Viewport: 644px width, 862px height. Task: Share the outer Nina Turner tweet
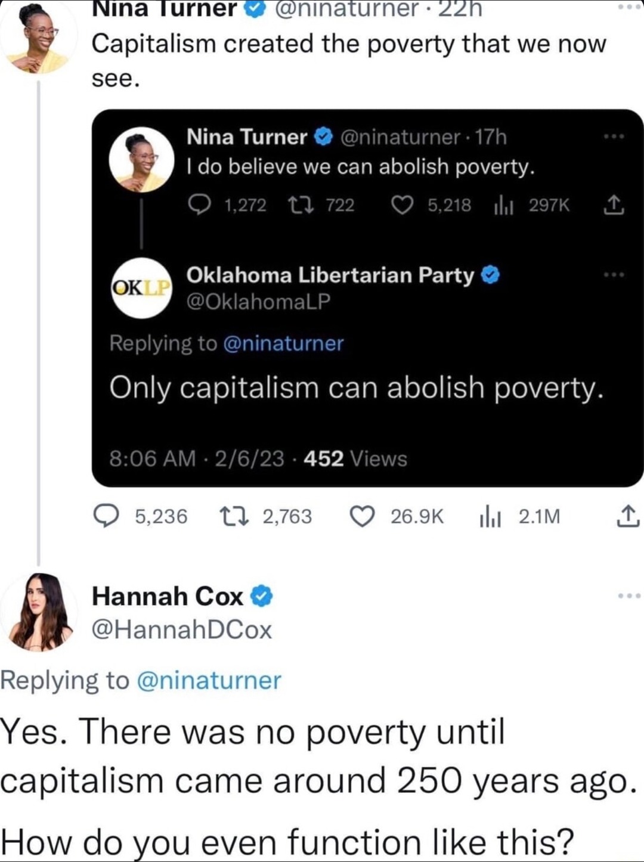[x=627, y=516]
